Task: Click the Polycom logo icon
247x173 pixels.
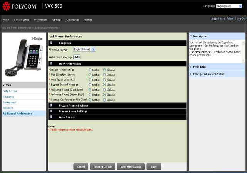Action: click(6, 7)
